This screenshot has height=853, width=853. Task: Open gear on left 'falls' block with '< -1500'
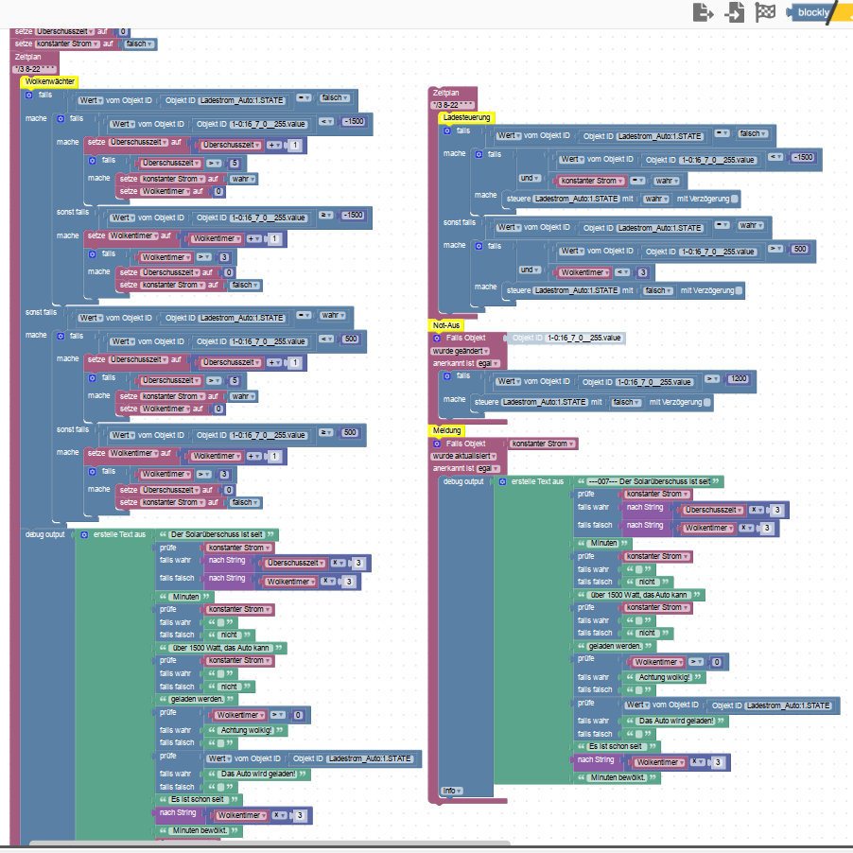pos(61,118)
